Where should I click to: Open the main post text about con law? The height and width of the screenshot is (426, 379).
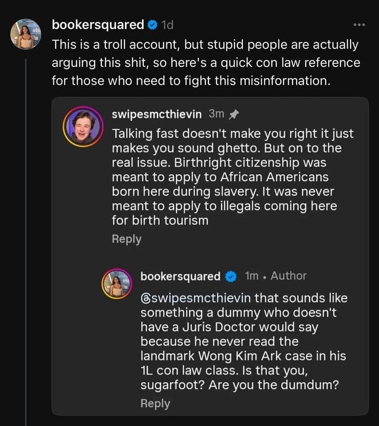[205, 63]
